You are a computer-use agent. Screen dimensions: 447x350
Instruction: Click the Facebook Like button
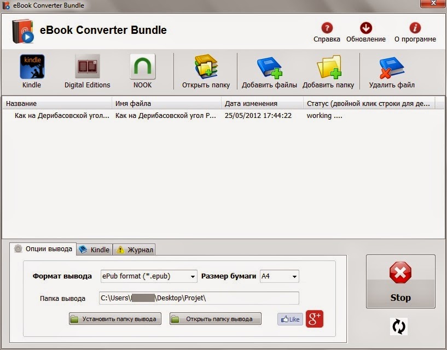click(290, 319)
